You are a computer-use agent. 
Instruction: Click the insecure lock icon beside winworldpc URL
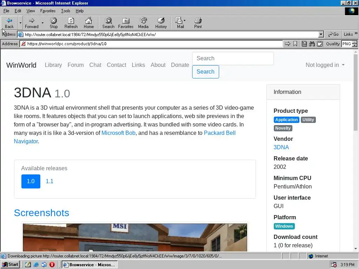(23, 44)
